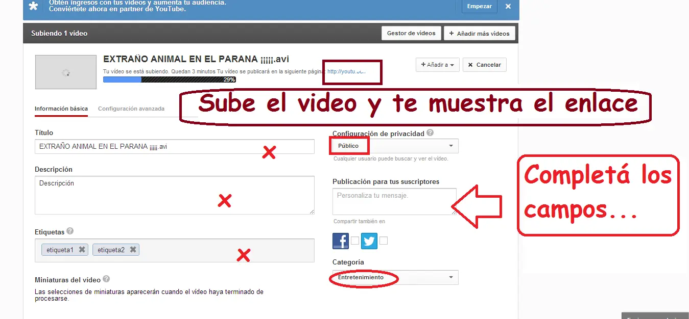Click the uploading video thumbnail placeholder
This screenshot has height=319, width=689.
(65, 72)
